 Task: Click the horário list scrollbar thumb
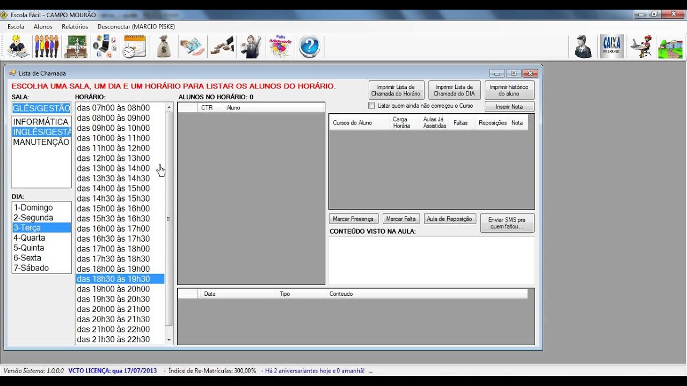pos(169,219)
